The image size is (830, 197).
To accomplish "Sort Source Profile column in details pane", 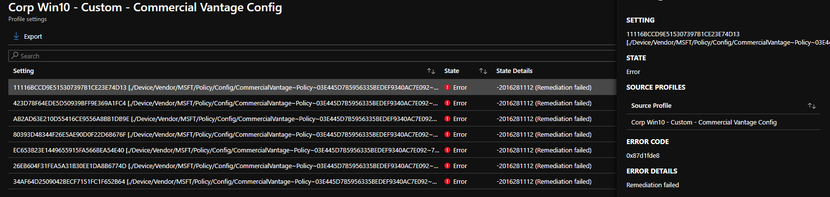I will tap(812, 106).
